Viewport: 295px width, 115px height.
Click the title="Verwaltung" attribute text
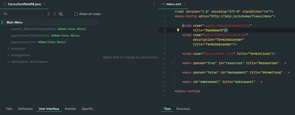coord(266,72)
